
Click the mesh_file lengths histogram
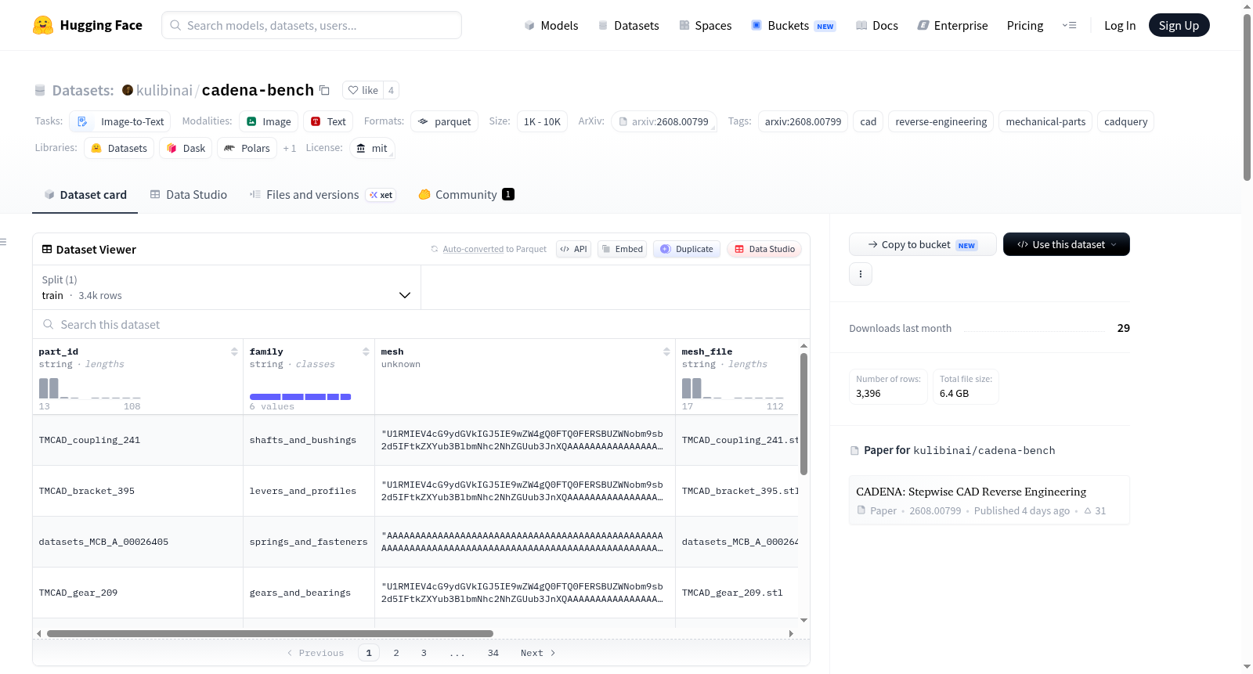(733, 388)
